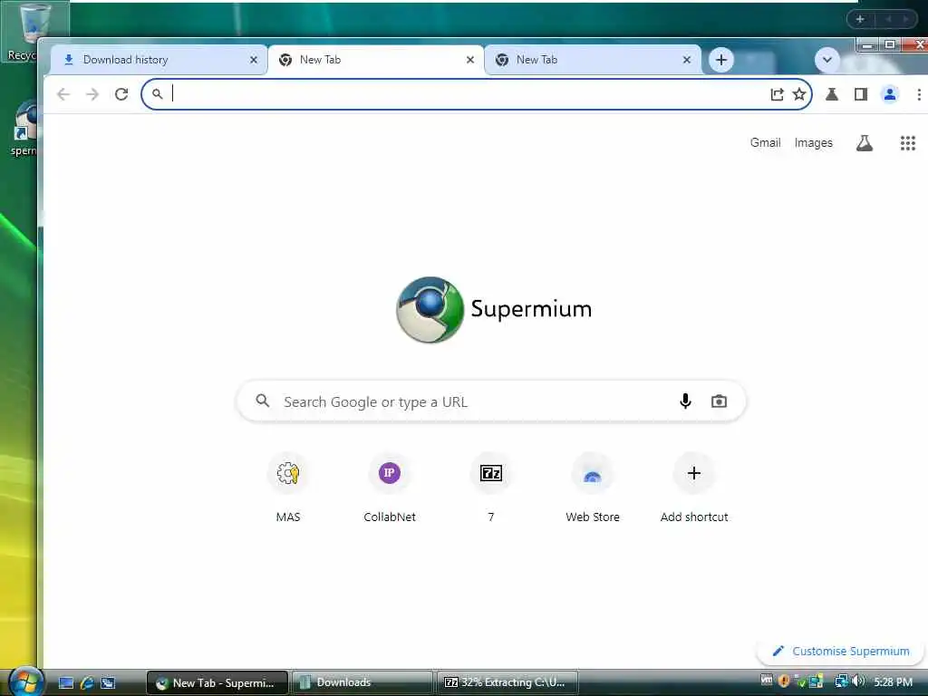This screenshot has height=696, width=928.
Task: Open the desktop shortcut below Recycle Bin
Action: pyautogui.click(x=24, y=127)
